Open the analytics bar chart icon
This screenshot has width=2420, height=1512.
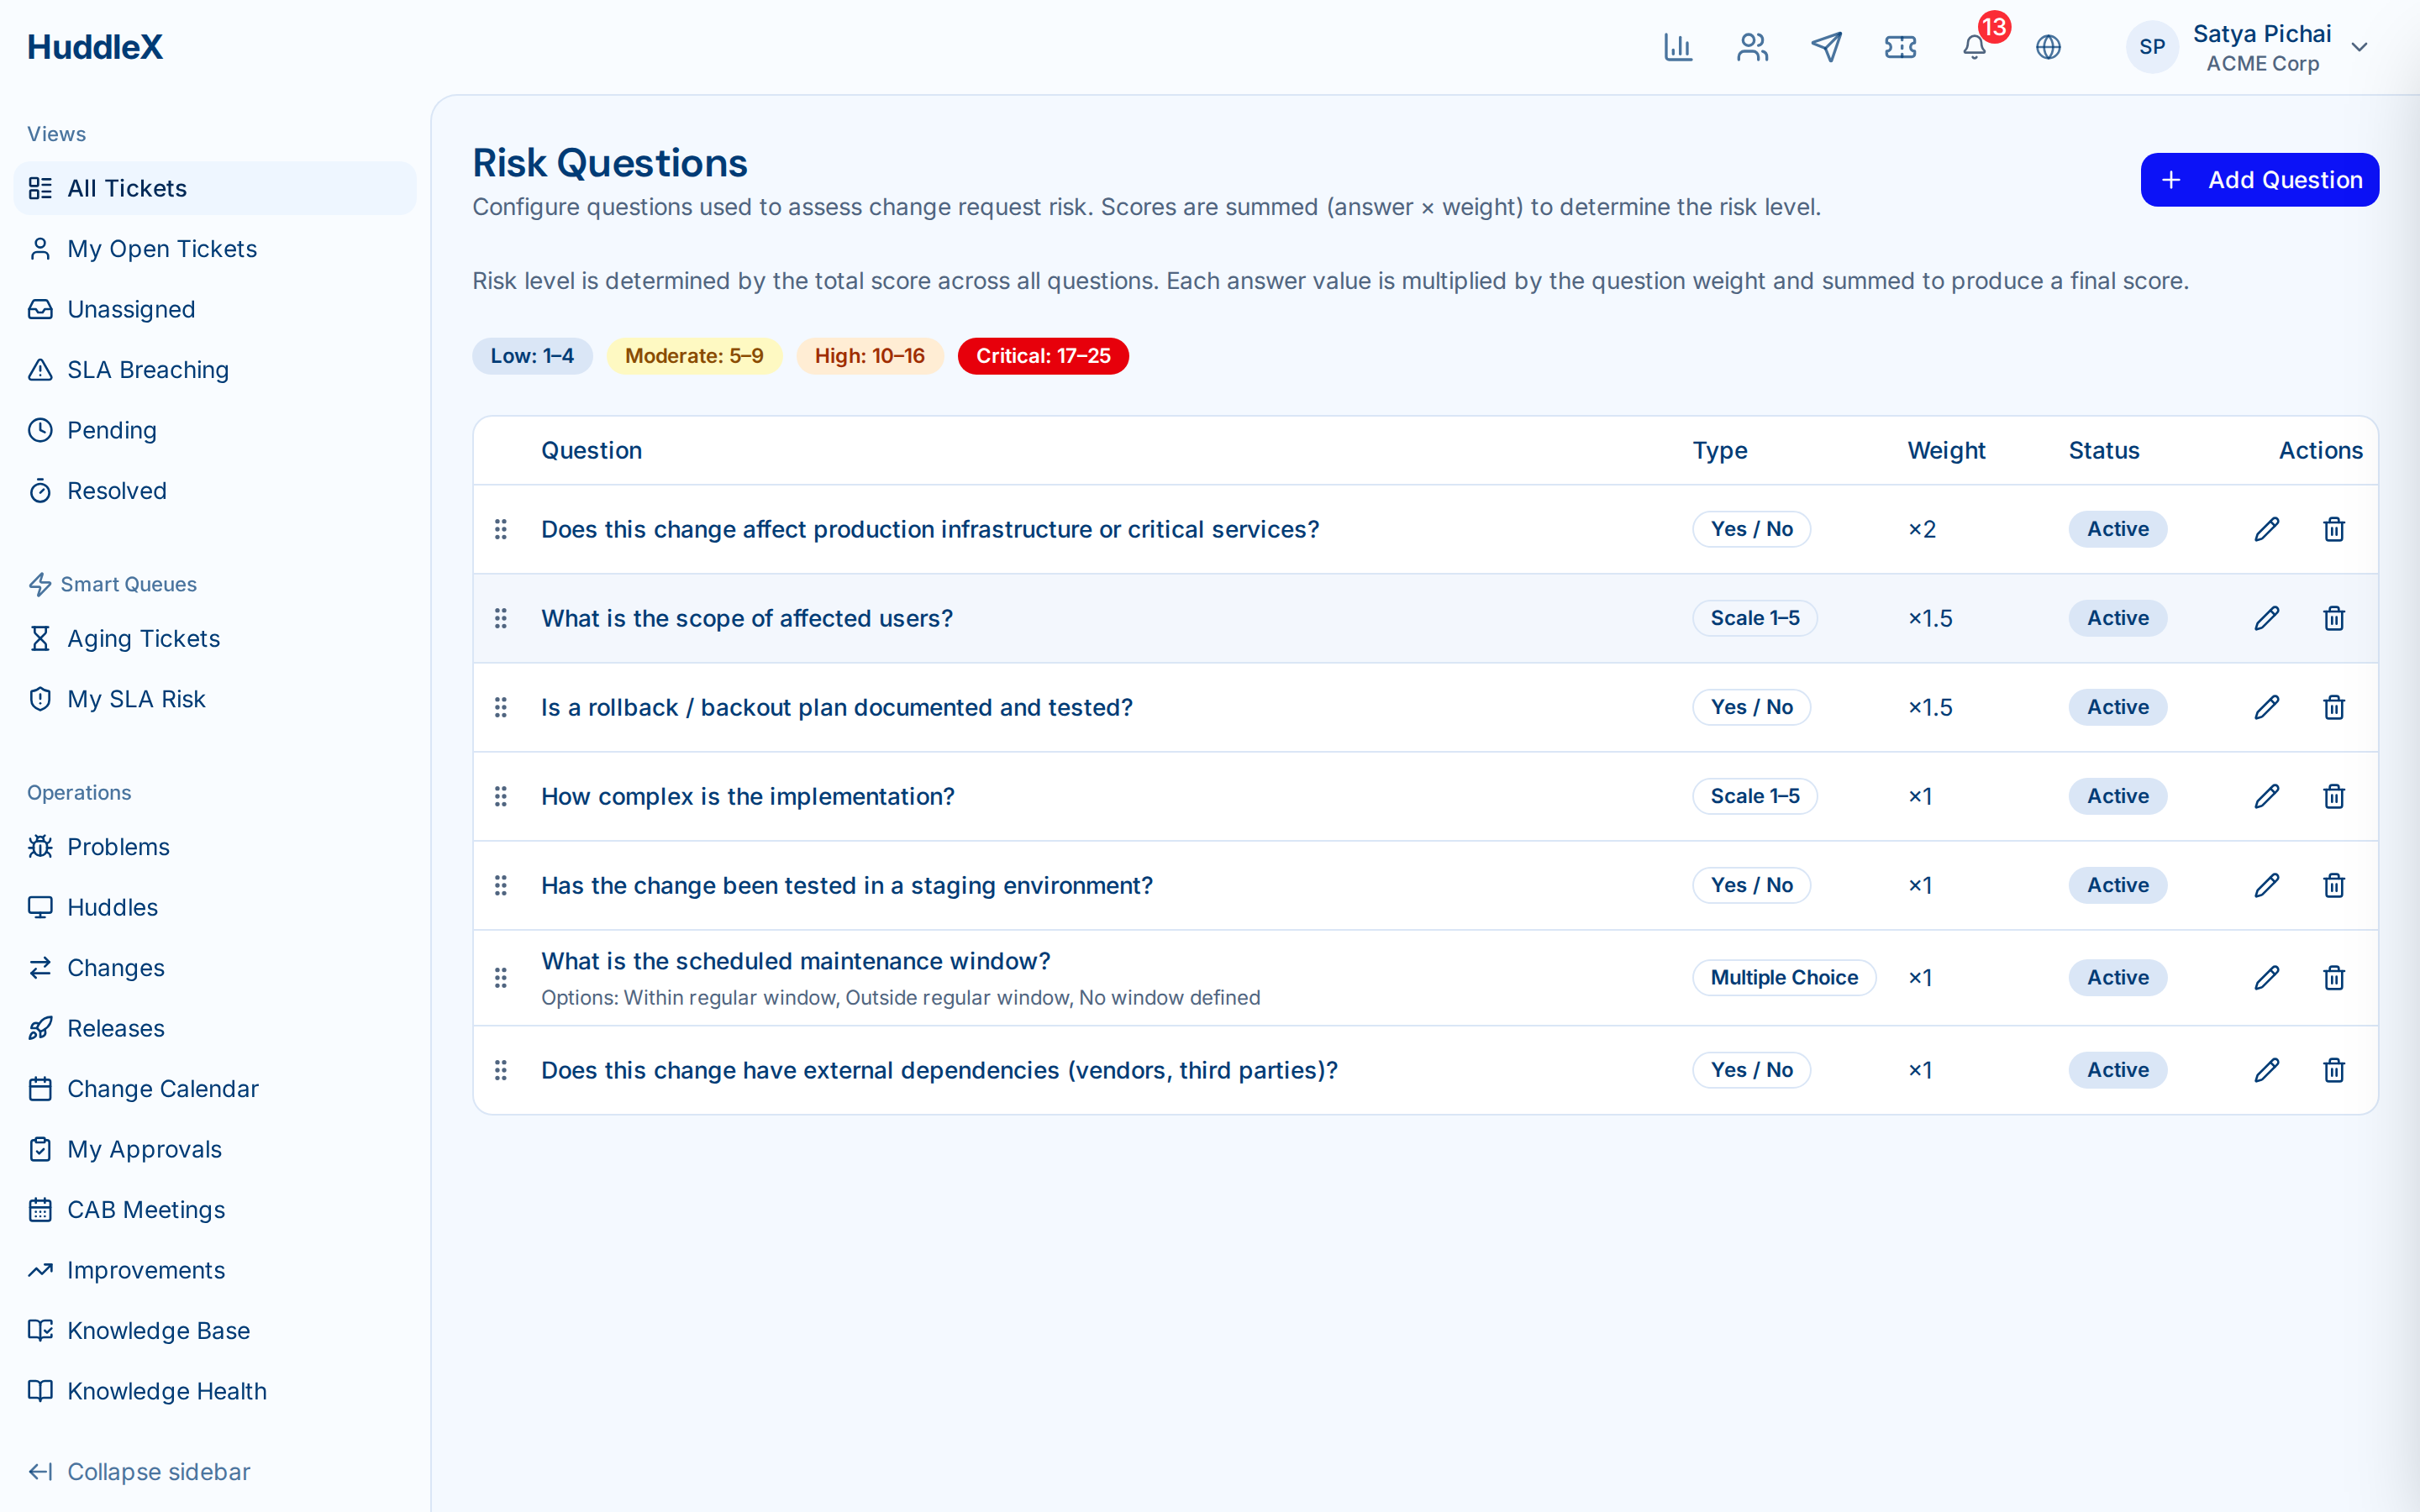[x=1678, y=47]
